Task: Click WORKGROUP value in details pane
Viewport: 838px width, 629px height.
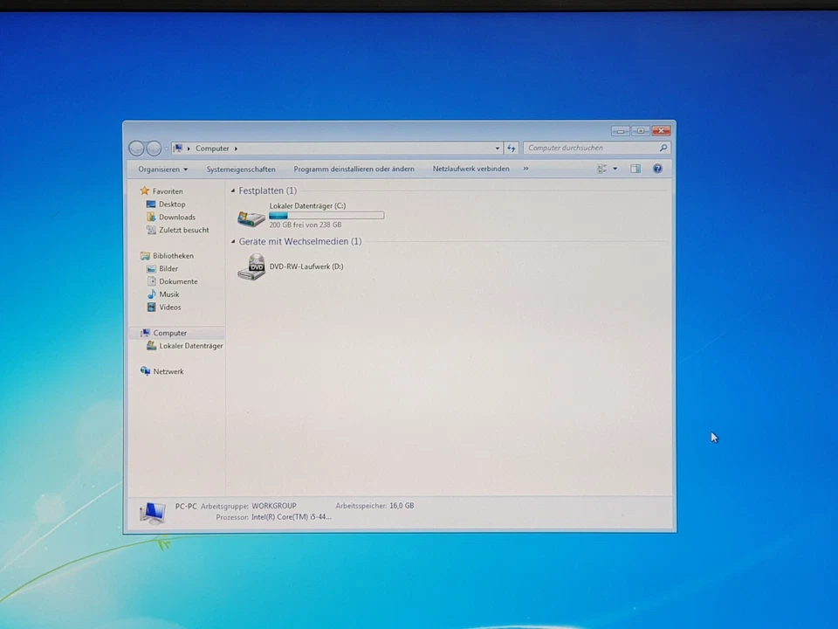Action: [273, 506]
